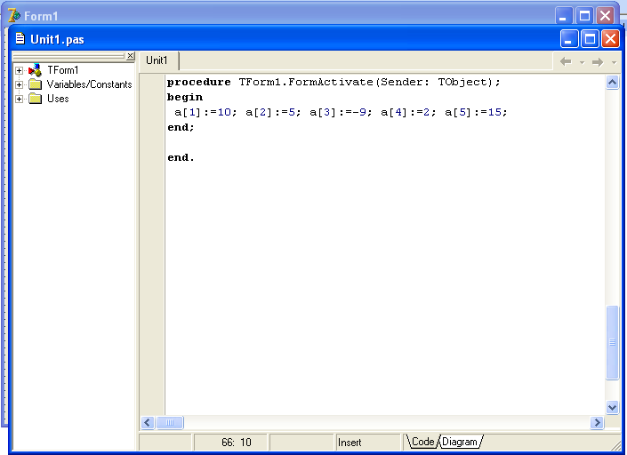
Task: Click 'TForm1.FormActivate' in the procedure header
Action: [306, 83]
